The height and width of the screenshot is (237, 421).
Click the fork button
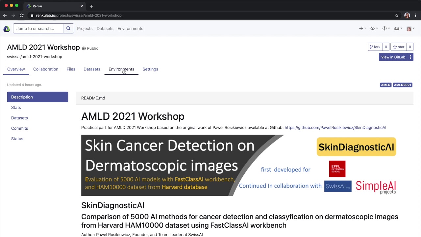tap(375, 47)
